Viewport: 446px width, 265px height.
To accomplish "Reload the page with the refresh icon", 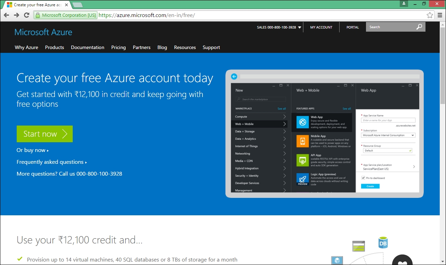I will pyautogui.click(x=26, y=15).
